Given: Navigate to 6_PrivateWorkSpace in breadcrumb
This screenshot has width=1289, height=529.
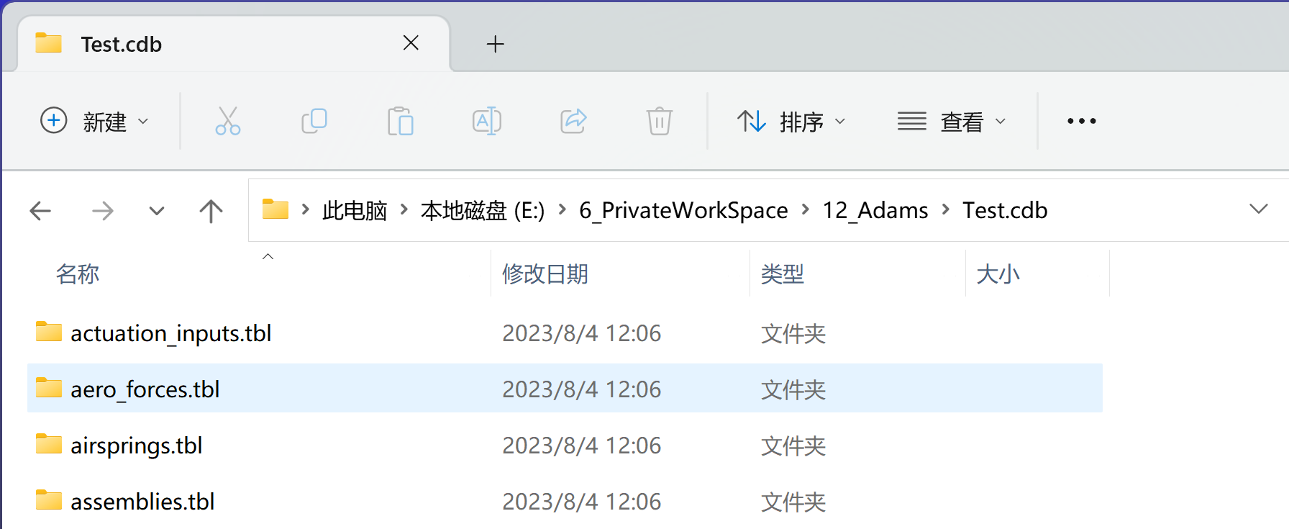Looking at the screenshot, I should click(683, 210).
